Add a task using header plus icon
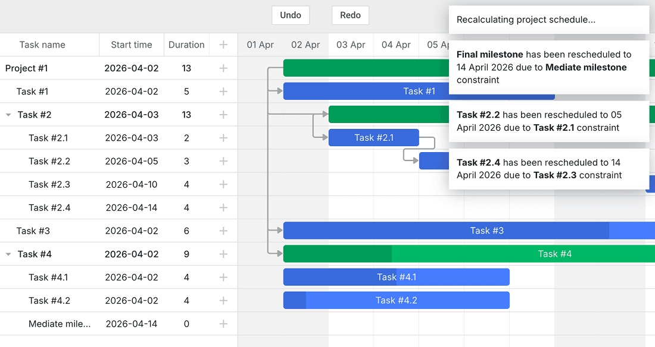 pyautogui.click(x=223, y=45)
